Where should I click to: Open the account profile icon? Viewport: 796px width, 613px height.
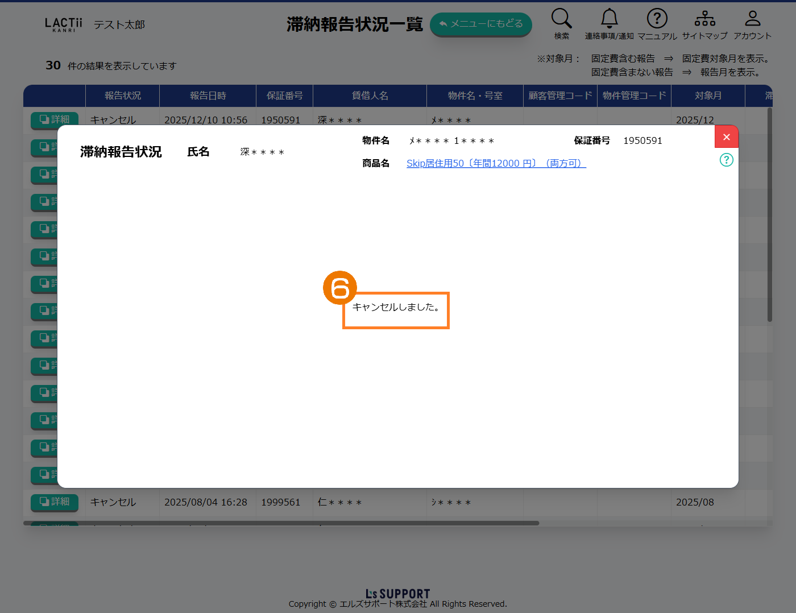pos(752,19)
